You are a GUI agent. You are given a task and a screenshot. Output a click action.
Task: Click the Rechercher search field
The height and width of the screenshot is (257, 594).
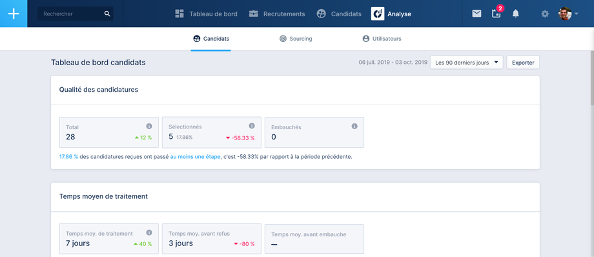pos(76,14)
